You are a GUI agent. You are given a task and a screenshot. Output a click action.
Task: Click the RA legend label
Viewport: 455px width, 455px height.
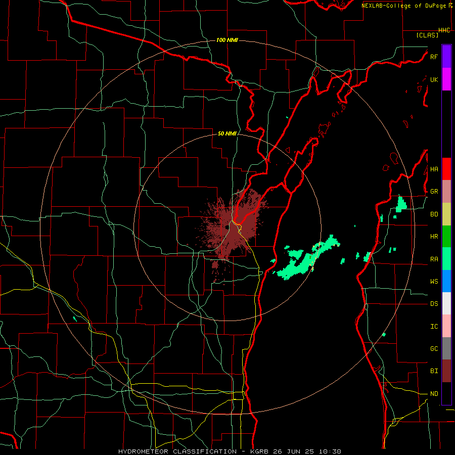click(434, 259)
